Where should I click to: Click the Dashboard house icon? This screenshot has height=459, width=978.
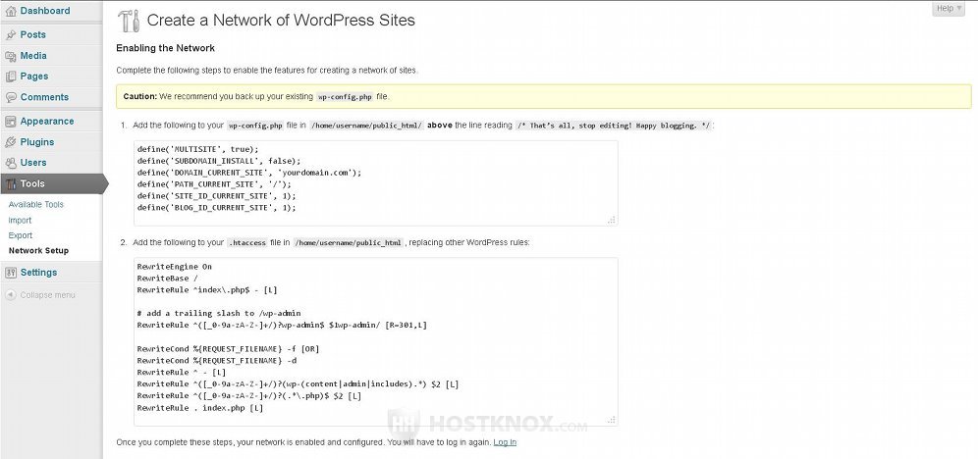pyautogui.click(x=11, y=11)
